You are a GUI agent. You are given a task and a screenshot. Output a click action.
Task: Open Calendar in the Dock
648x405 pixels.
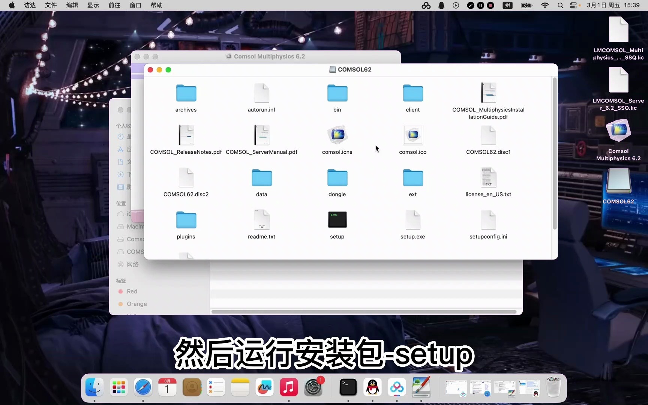coord(167,387)
